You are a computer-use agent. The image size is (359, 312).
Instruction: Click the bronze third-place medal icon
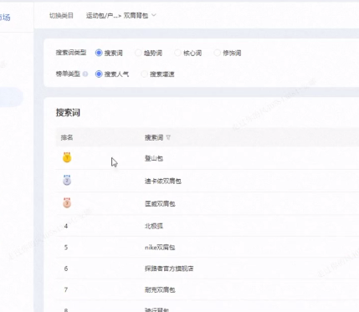pos(67,203)
